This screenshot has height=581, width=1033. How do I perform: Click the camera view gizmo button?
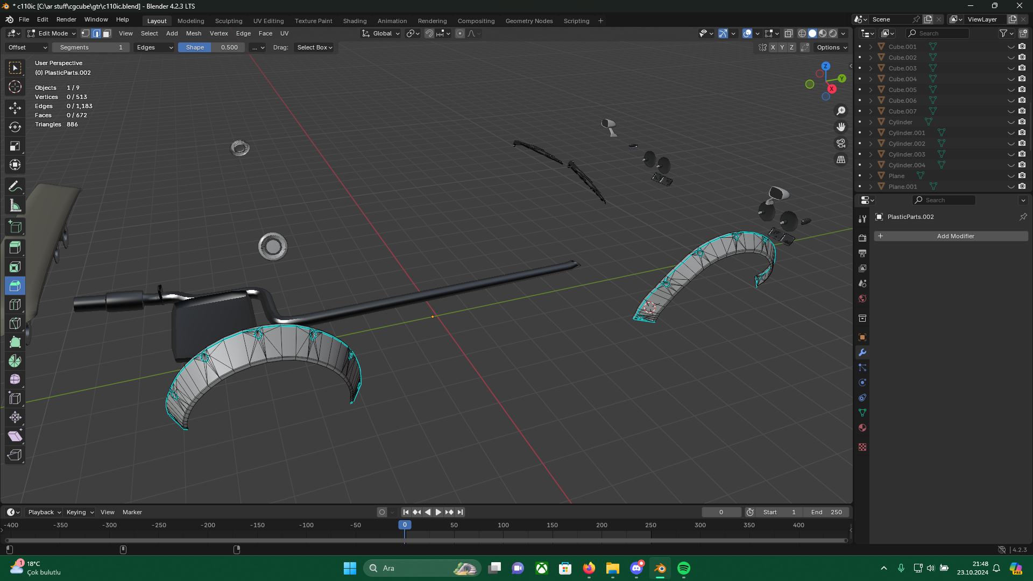pos(841,143)
